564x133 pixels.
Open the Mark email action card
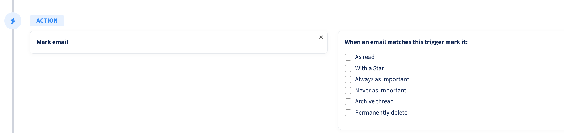pos(179,42)
